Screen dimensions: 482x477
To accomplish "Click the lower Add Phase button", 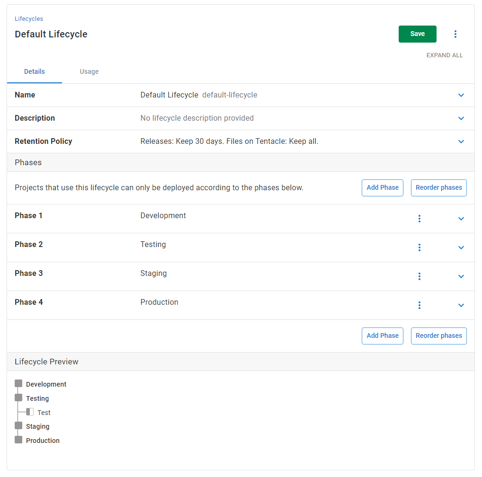I will [383, 336].
